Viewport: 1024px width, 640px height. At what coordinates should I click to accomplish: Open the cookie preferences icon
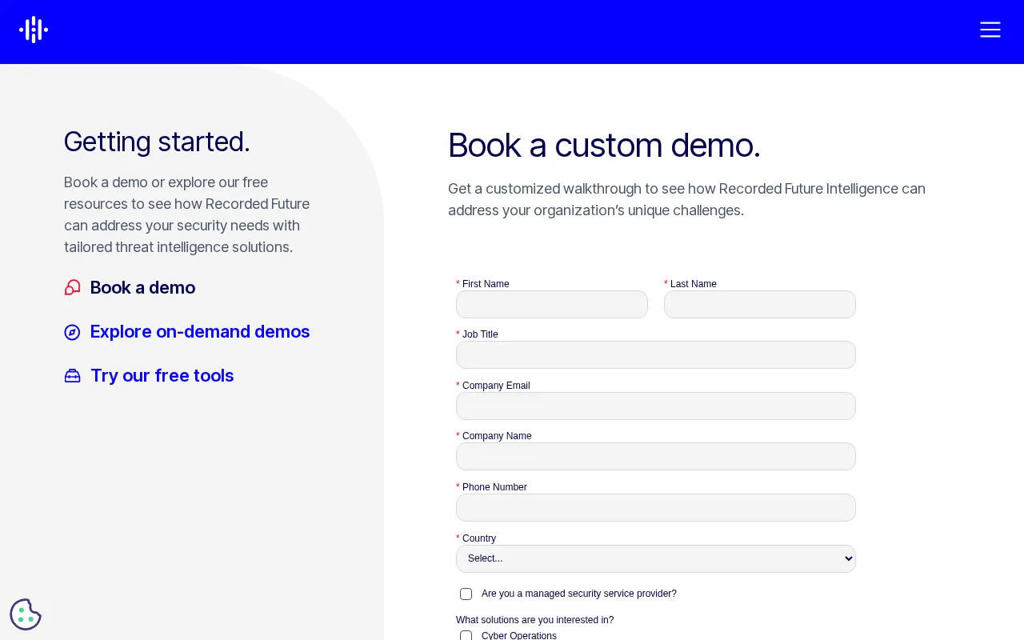click(26, 614)
